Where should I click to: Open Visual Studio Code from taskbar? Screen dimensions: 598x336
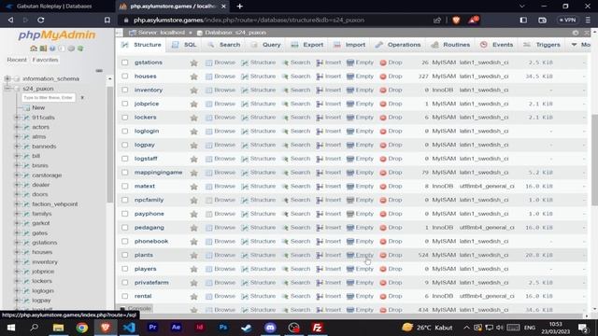tap(129, 328)
